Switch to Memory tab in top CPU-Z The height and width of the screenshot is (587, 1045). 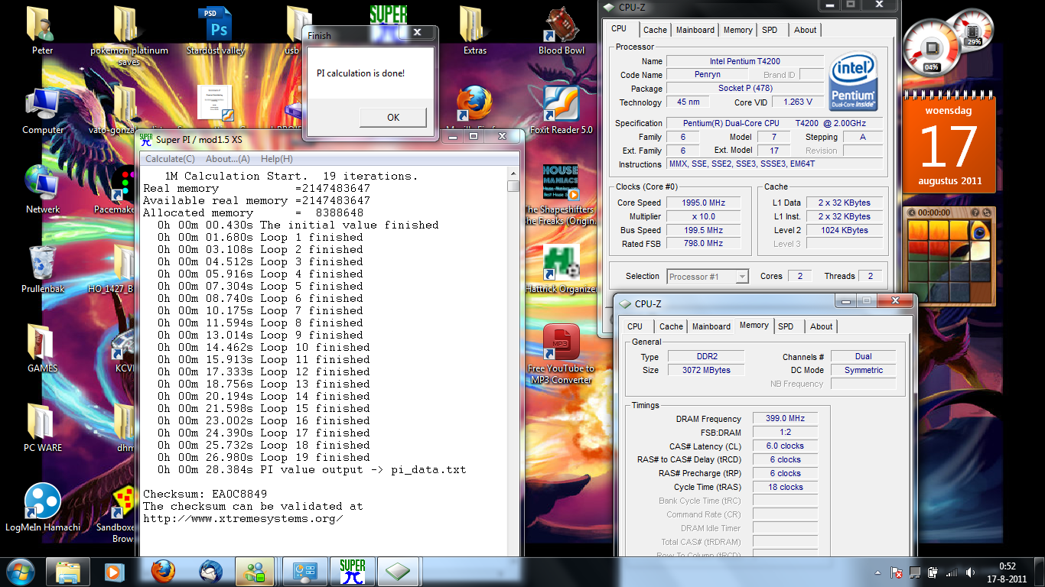[737, 30]
